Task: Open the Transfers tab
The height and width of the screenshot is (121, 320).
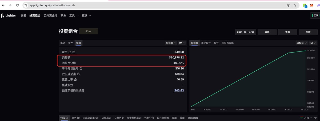Action: (x=193, y=118)
